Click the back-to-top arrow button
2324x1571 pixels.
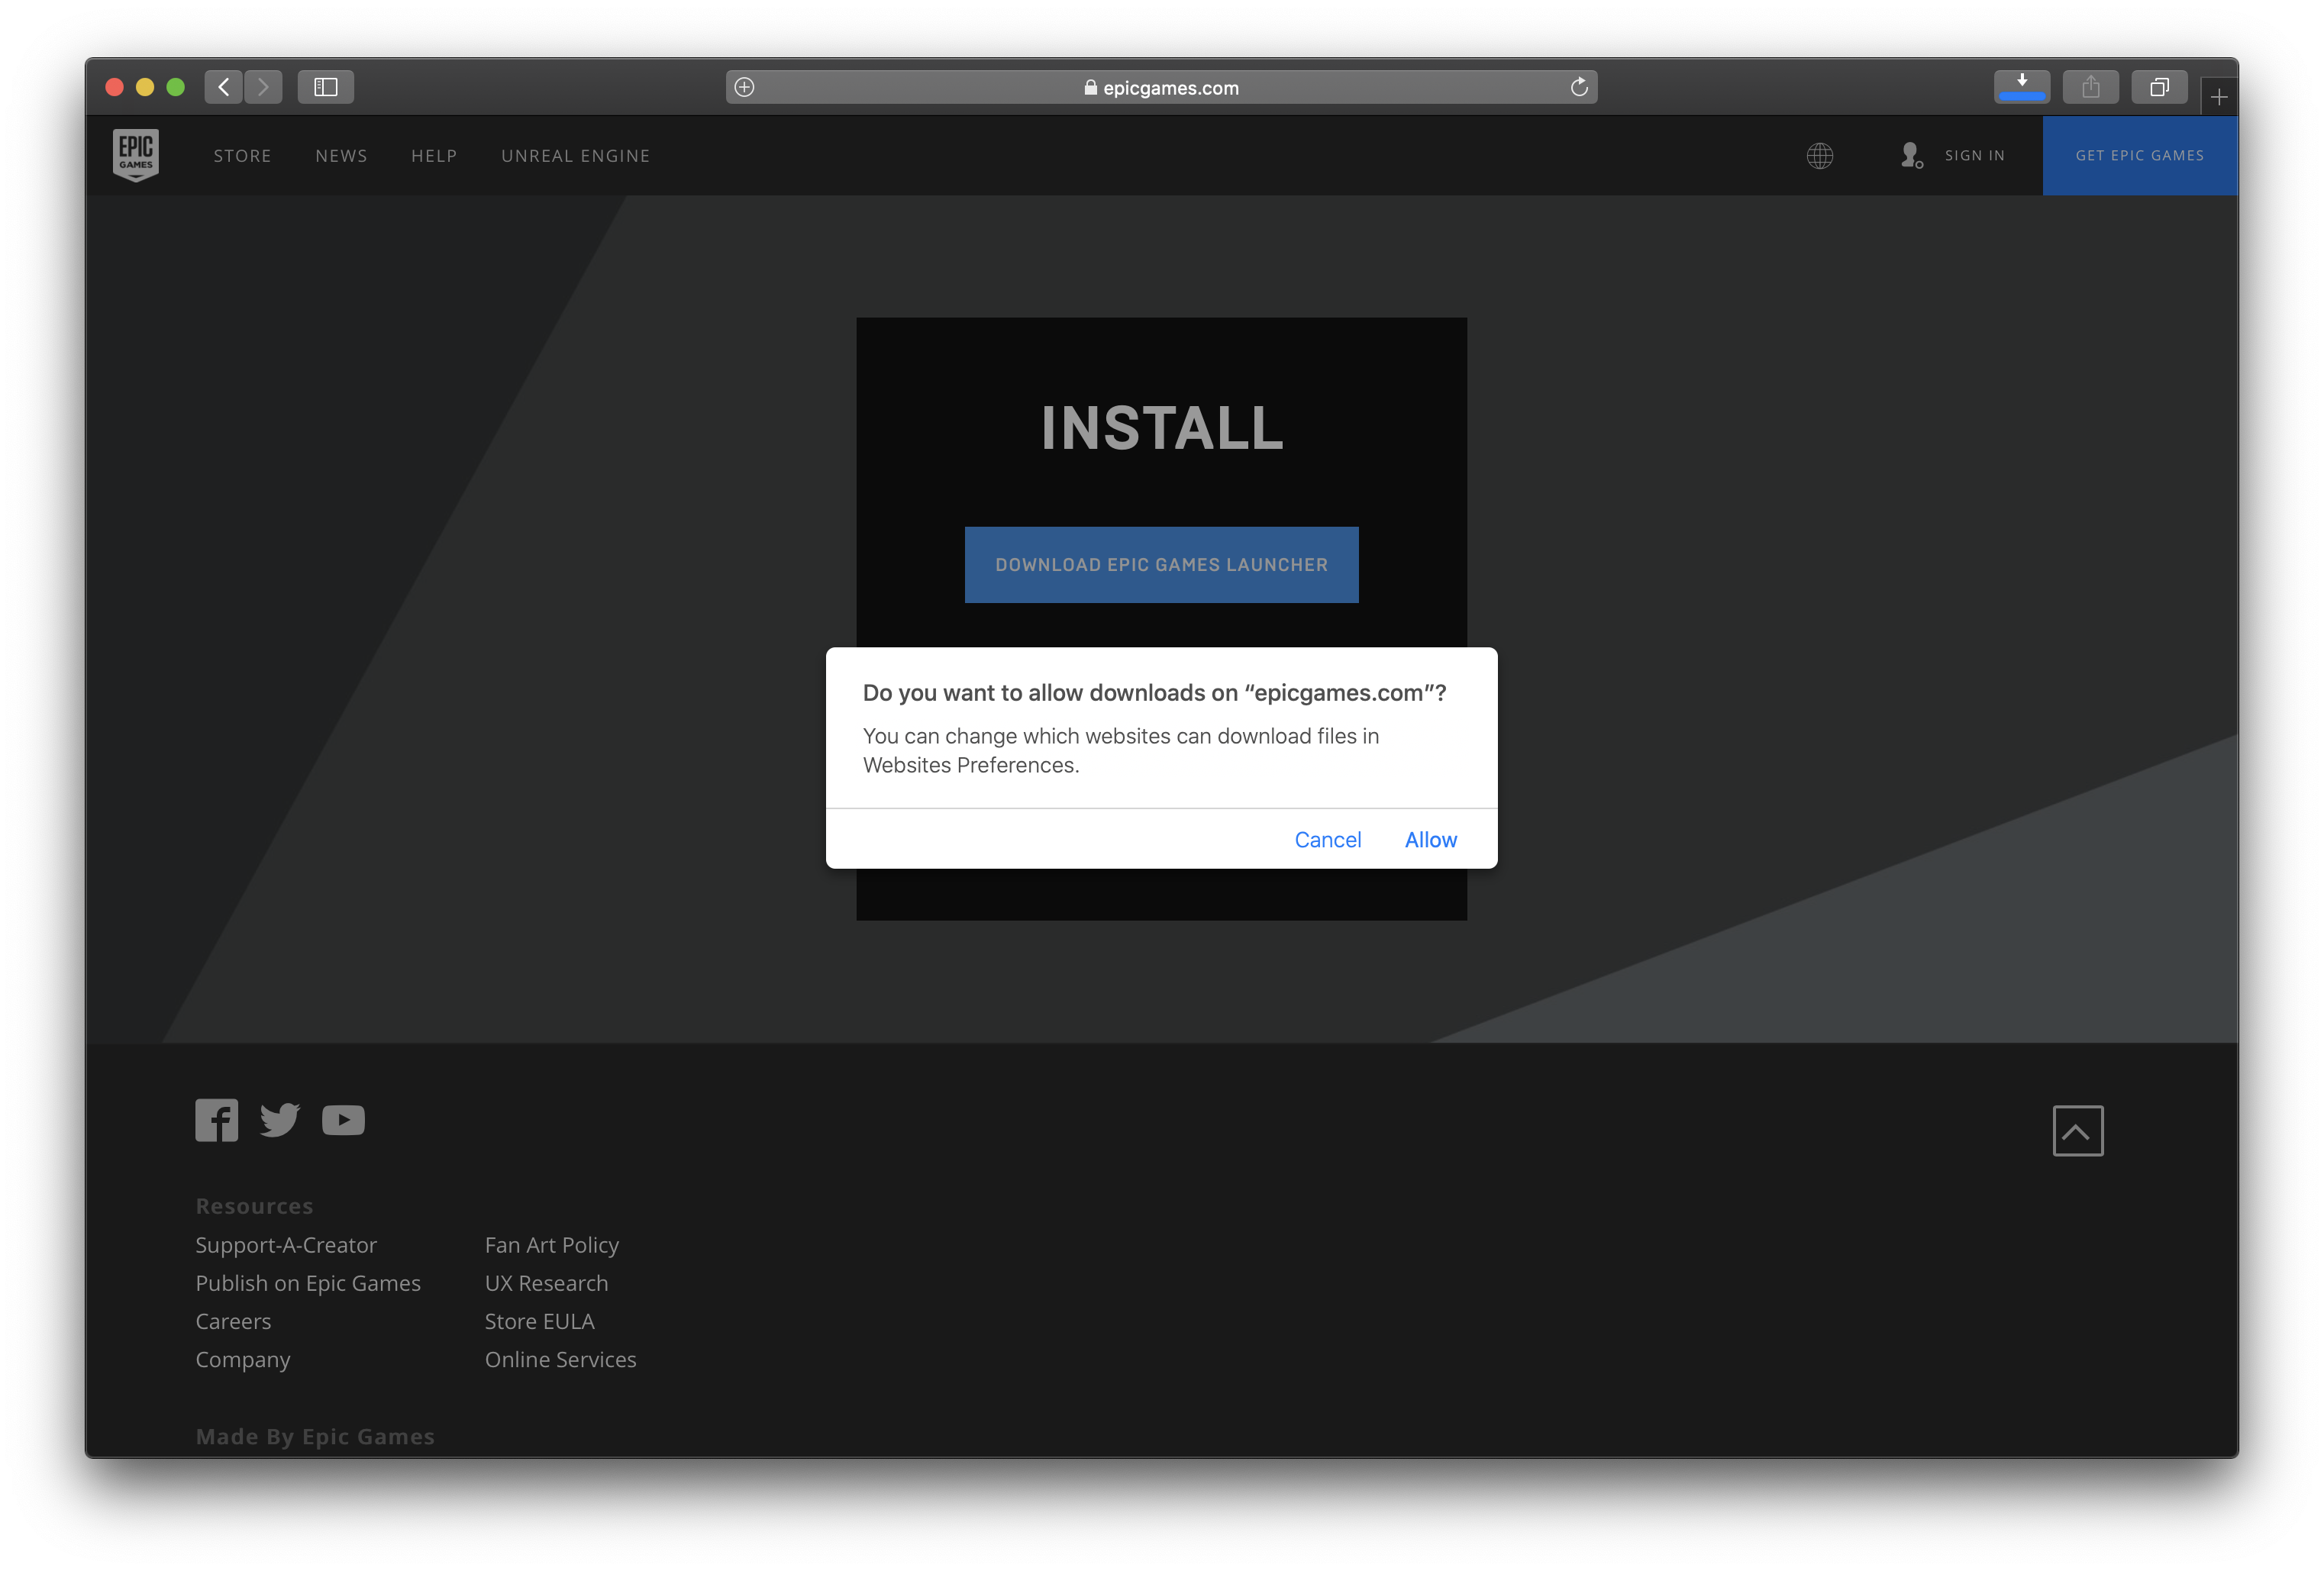[2078, 1131]
